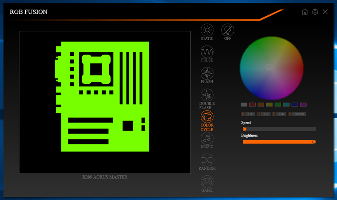Go to the Home screen icon
The width and height of the screenshot is (337, 200).
tap(305, 12)
